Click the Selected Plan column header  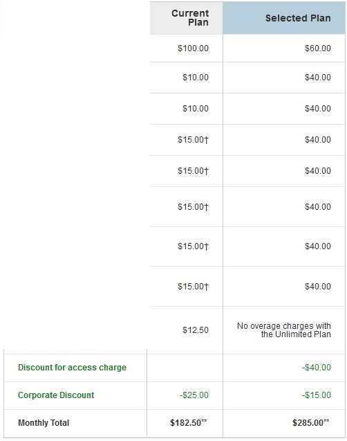pos(298,18)
